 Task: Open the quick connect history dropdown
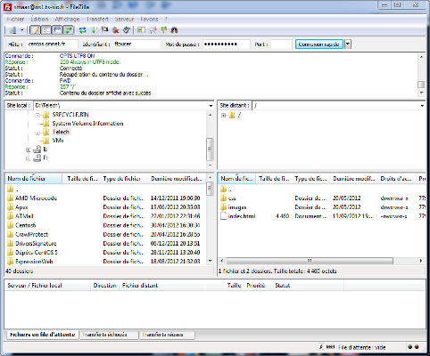click(348, 44)
